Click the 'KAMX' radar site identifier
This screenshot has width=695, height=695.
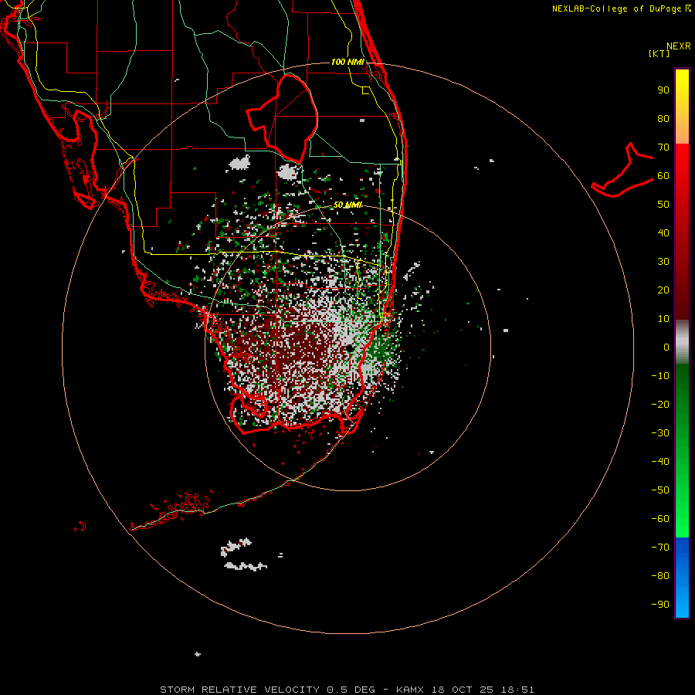pos(410,690)
